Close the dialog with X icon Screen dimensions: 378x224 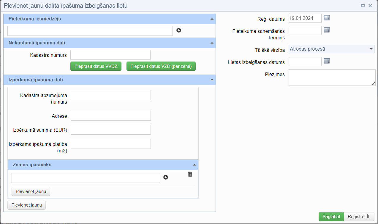tap(370, 6)
